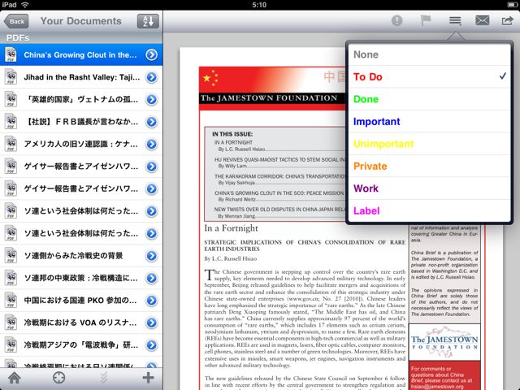The height and width of the screenshot is (390, 520).
Task: Choose the Work label
Action: 429,188
